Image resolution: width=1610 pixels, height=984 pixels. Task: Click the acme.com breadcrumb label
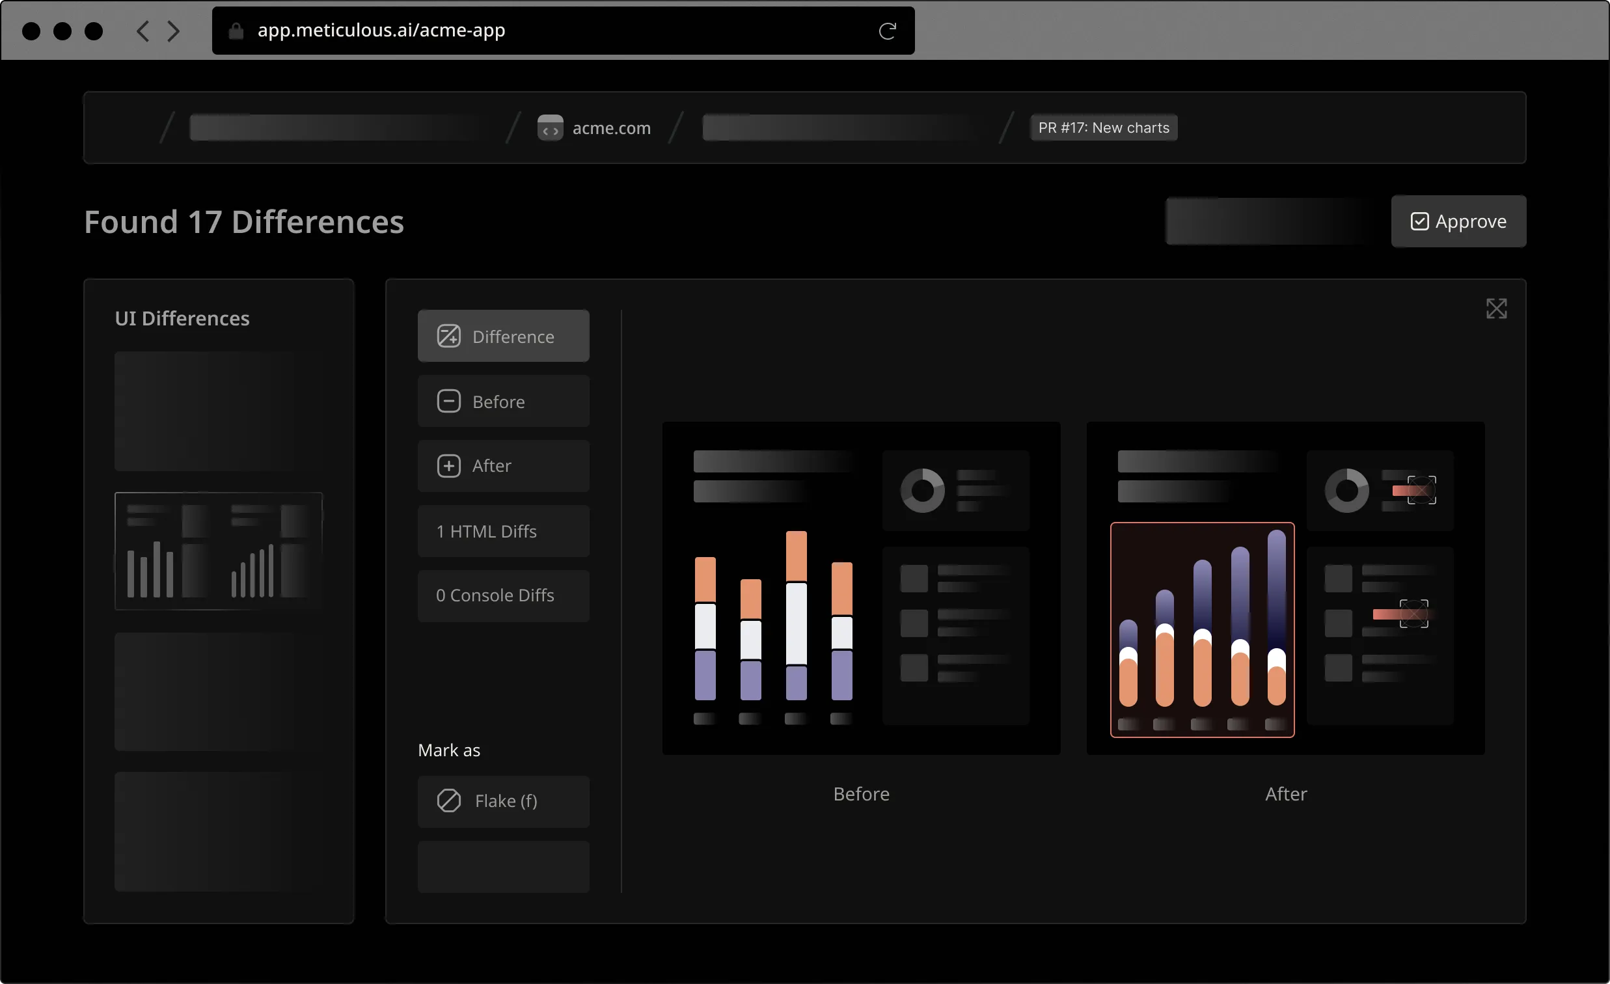click(x=611, y=128)
